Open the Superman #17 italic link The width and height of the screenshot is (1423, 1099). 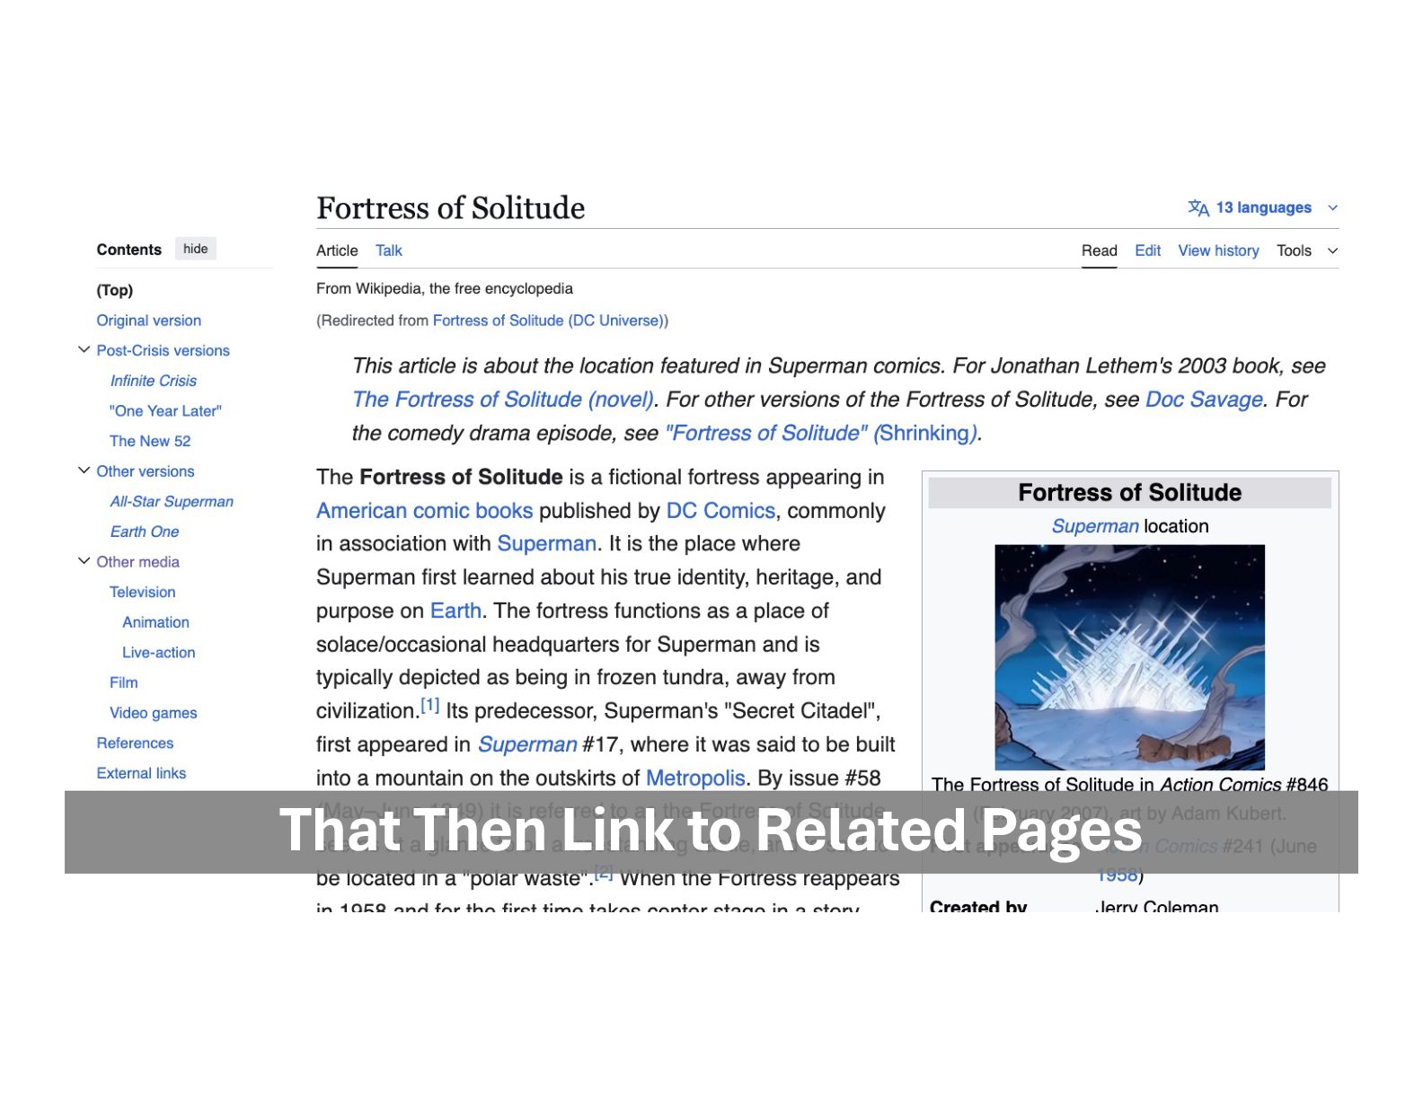tap(527, 744)
